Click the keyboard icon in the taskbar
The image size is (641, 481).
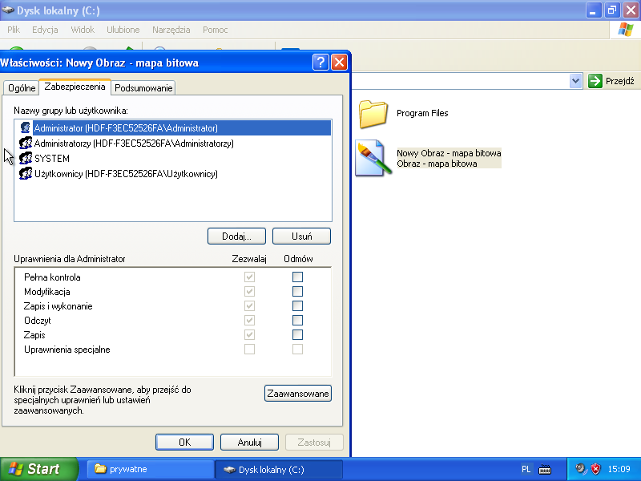[x=545, y=469]
